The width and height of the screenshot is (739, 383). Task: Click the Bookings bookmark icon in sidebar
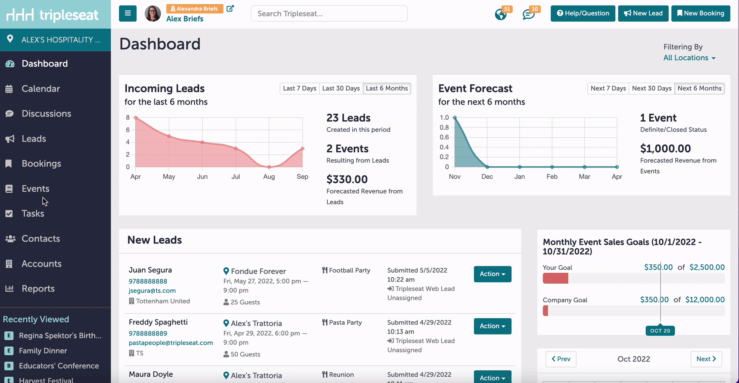(x=9, y=164)
